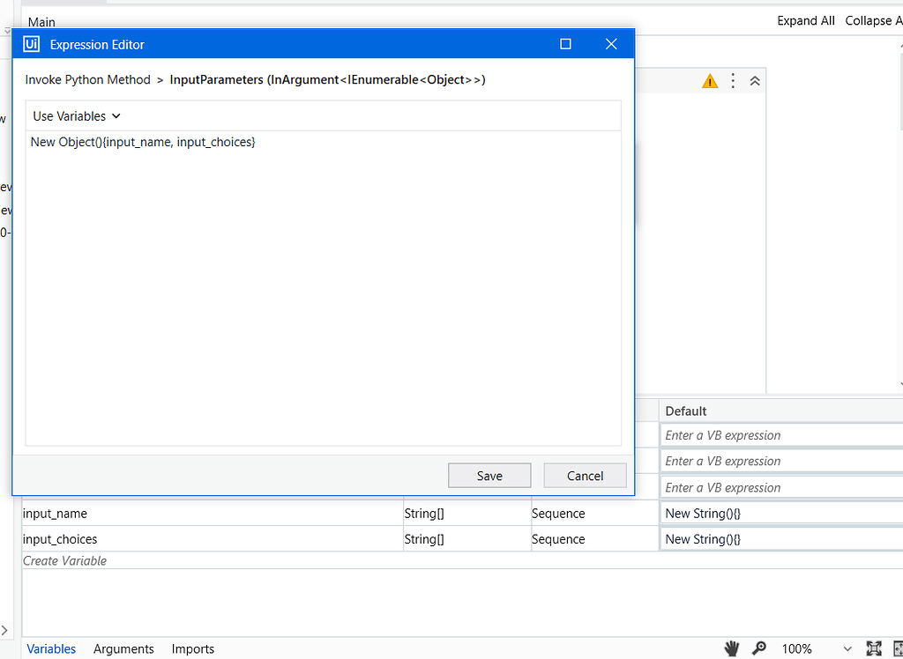This screenshot has width=903, height=659.
Task: Click the fit-to-screen icon in status bar
Action: pyautogui.click(x=874, y=648)
